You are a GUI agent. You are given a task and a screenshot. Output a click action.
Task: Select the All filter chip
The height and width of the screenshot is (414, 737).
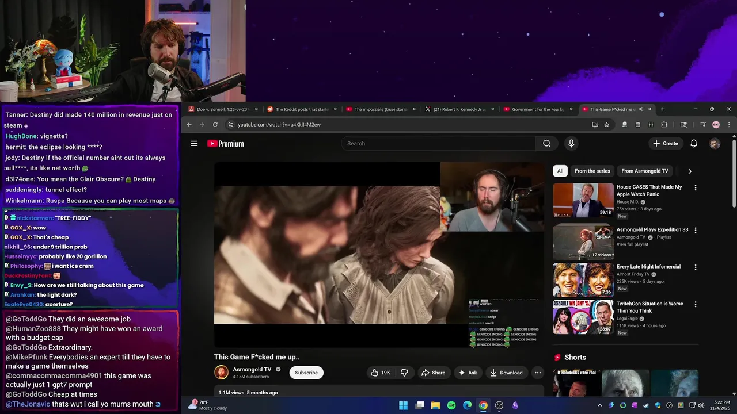click(560, 171)
